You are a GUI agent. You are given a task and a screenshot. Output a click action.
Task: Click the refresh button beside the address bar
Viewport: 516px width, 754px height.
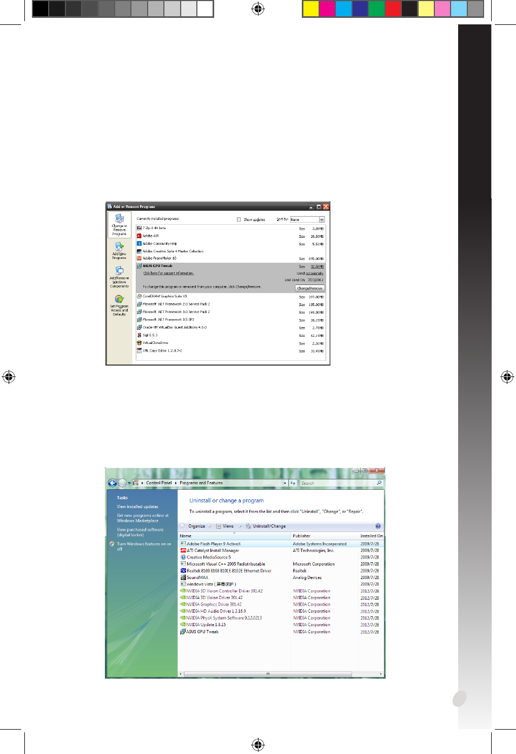click(293, 483)
